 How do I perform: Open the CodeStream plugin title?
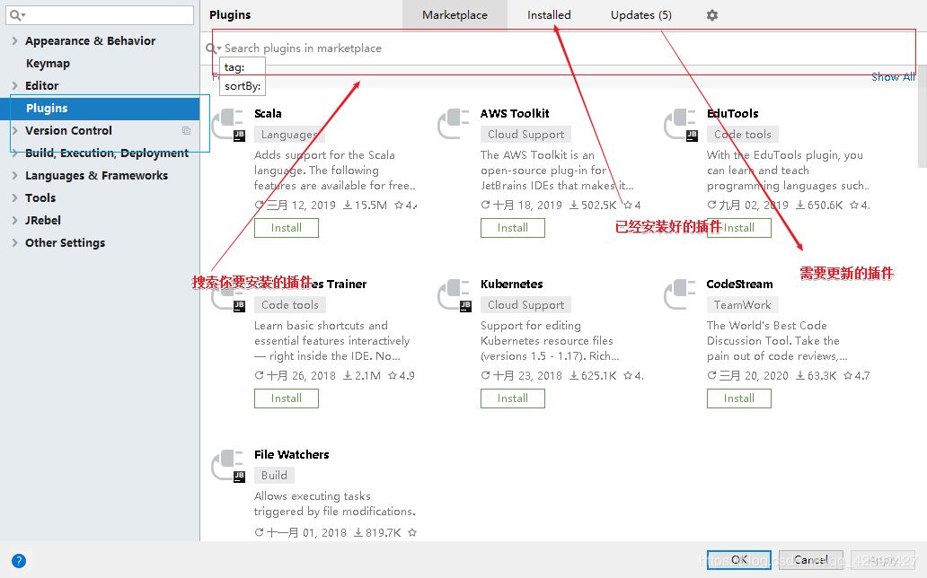[x=739, y=284]
